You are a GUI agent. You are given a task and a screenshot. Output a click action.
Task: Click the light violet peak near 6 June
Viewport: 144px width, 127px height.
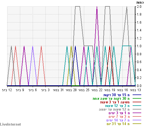[33, 46]
